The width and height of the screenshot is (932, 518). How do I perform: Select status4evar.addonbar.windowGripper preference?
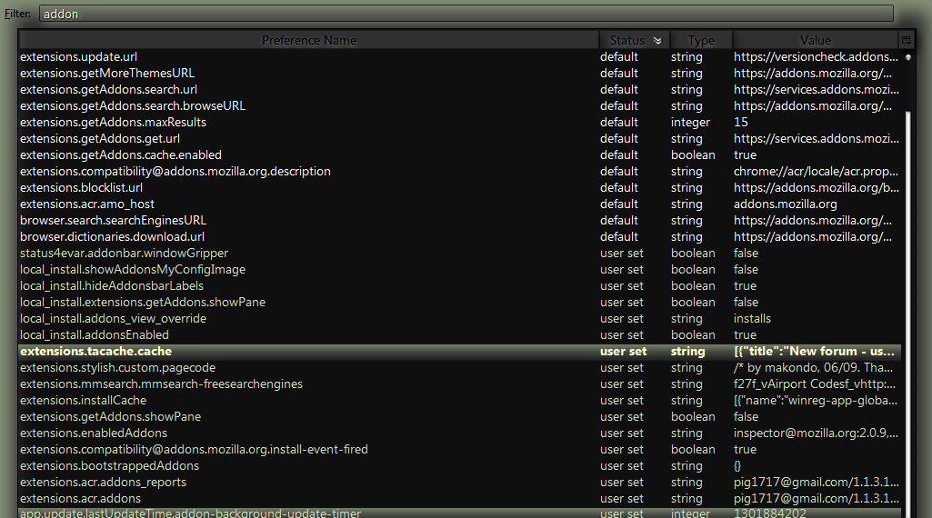click(x=460, y=253)
